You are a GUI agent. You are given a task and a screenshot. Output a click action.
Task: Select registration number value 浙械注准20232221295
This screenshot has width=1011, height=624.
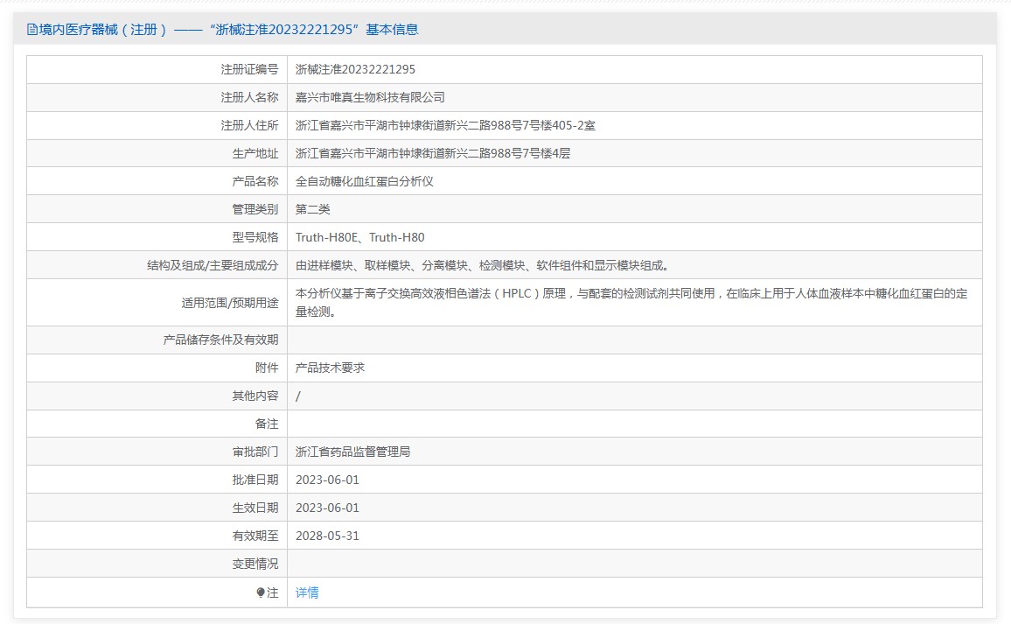tap(355, 69)
